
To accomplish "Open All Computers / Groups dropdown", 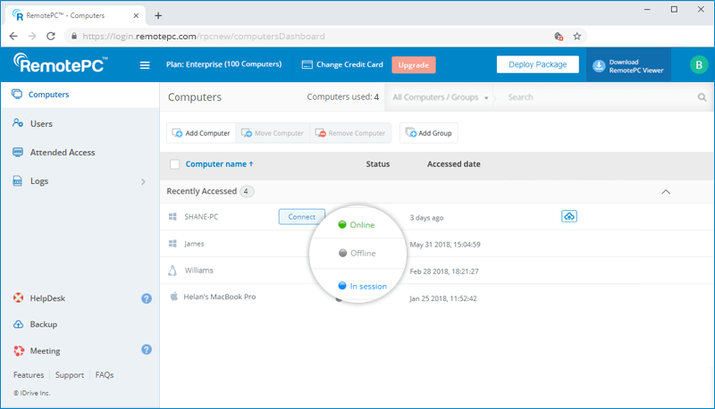I will tap(440, 97).
